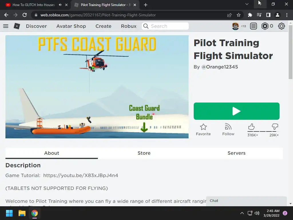Screen dimensions: 293x220
Task: Open the Robux balance icon
Action: (x=265, y=26)
